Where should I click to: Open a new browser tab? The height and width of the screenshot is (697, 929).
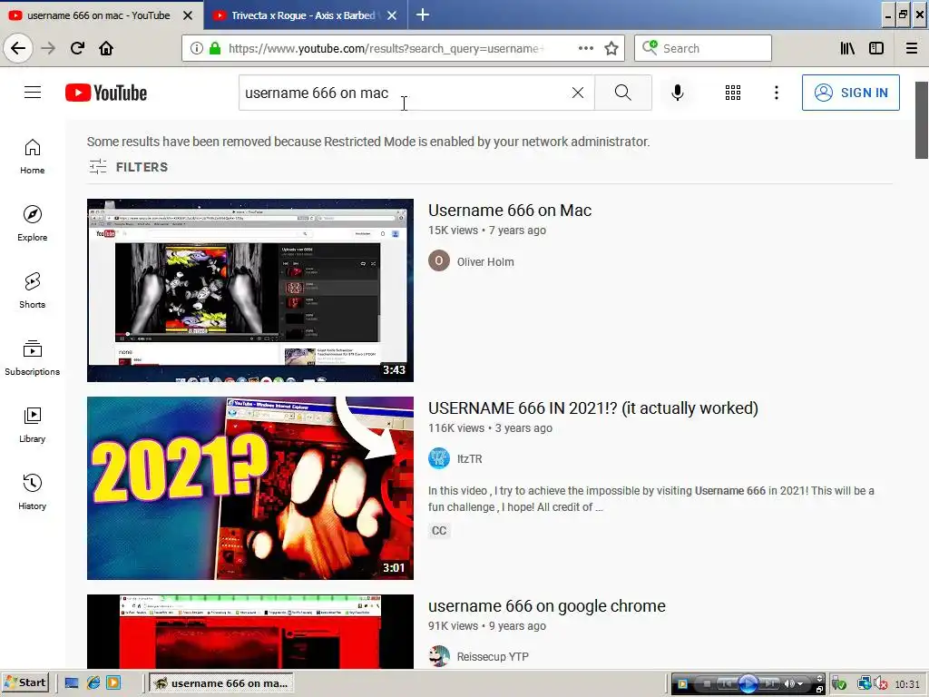[423, 15]
